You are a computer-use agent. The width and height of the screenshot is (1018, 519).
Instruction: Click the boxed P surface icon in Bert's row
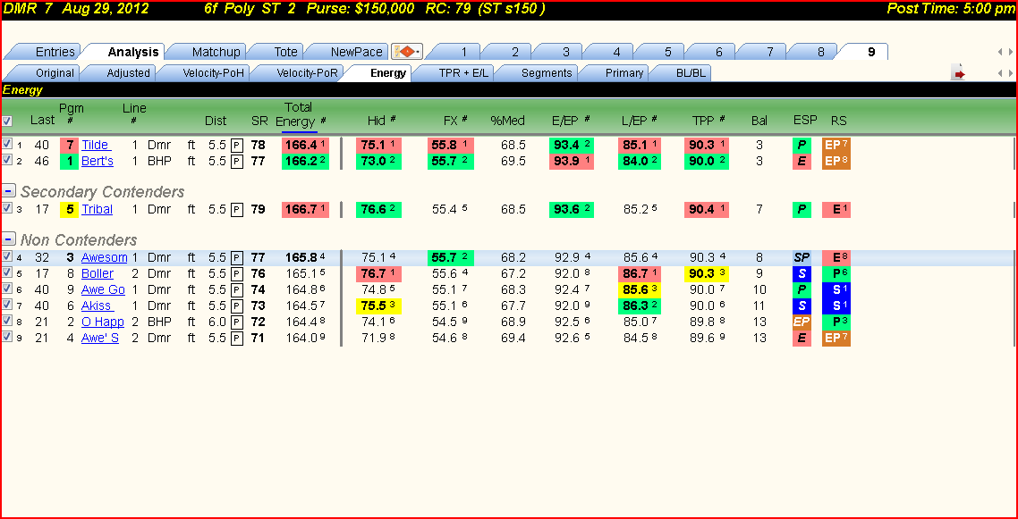tap(238, 161)
